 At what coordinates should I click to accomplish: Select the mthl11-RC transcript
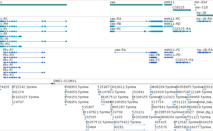169,21
